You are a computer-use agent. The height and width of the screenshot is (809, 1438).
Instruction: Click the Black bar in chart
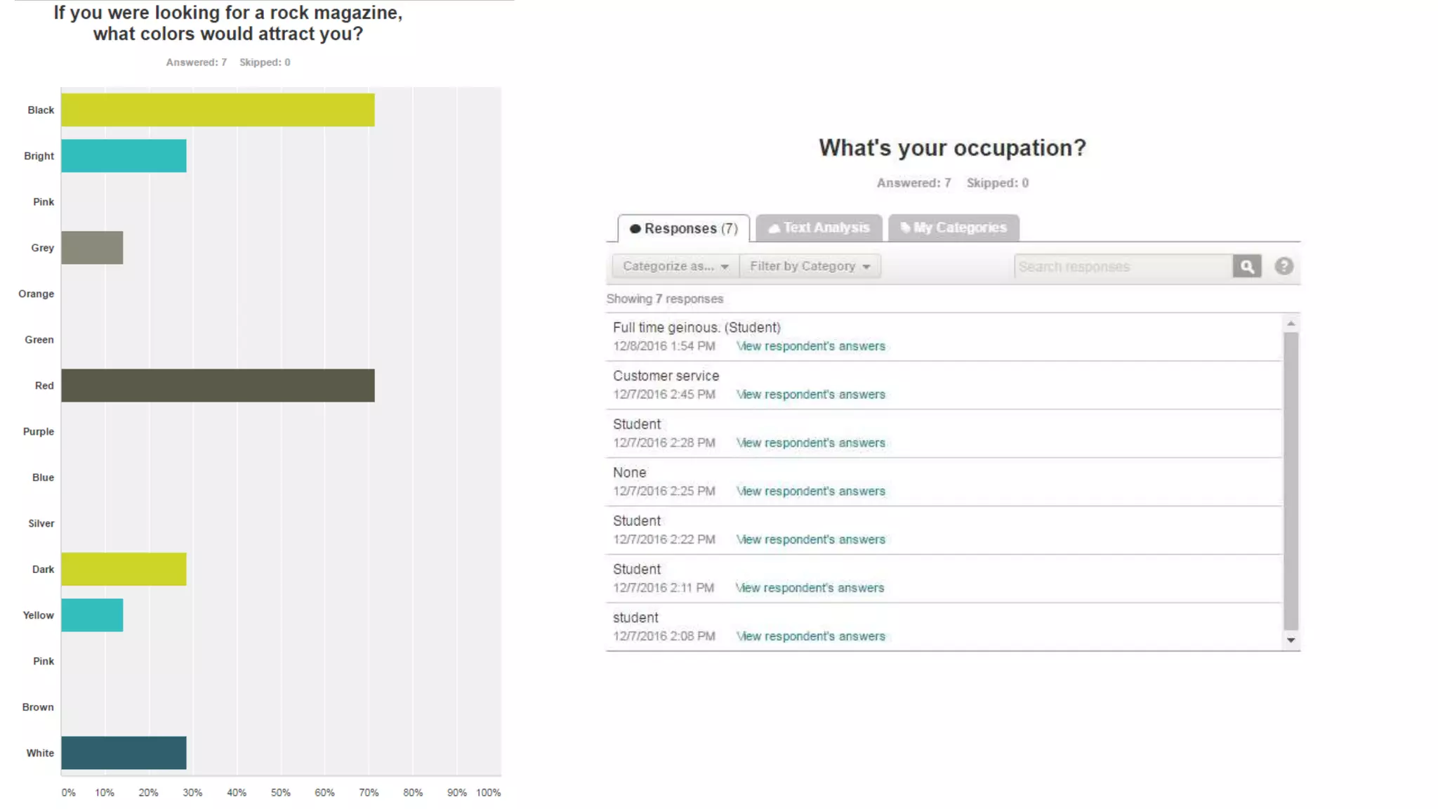click(218, 110)
